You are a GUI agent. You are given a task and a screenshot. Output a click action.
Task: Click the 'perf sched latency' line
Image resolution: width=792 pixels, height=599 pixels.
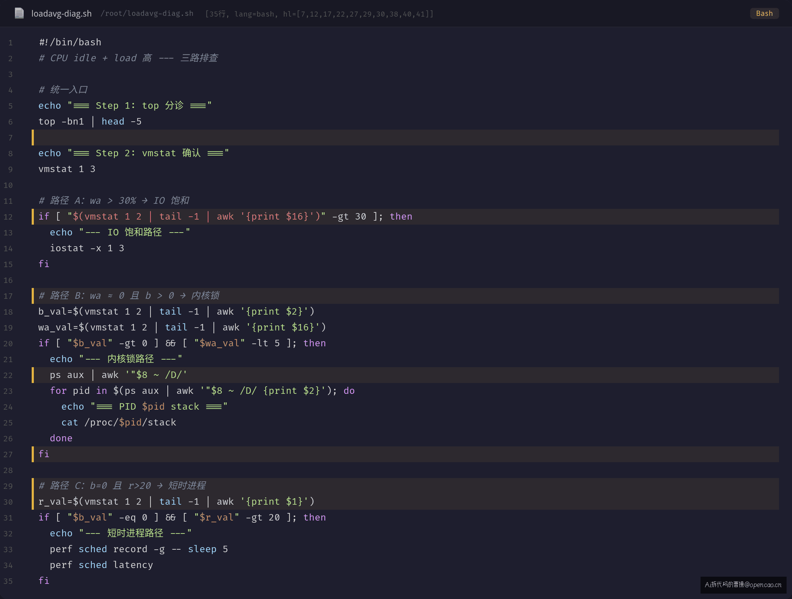(x=102, y=565)
